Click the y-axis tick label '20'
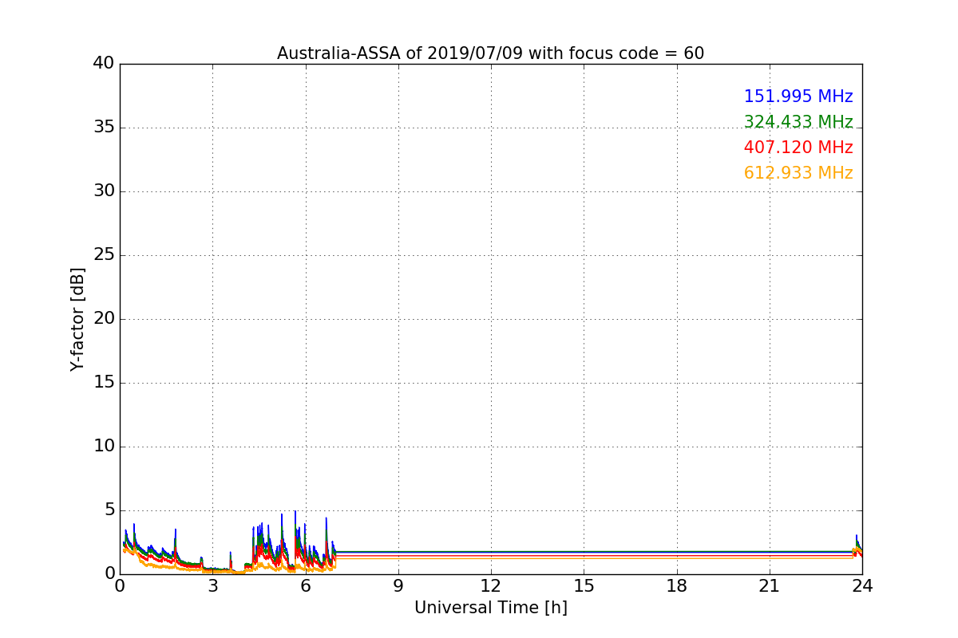Image resolution: width=958 pixels, height=638 pixels. point(104,318)
